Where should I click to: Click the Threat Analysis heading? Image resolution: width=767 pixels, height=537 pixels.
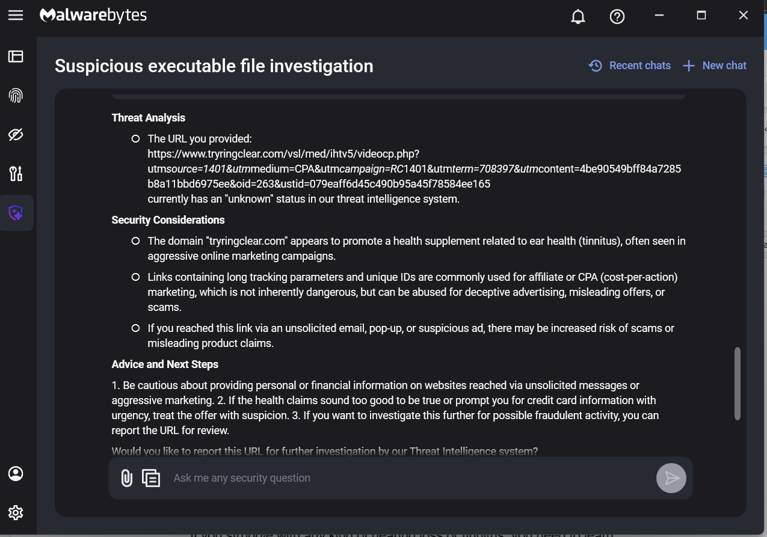(149, 118)
